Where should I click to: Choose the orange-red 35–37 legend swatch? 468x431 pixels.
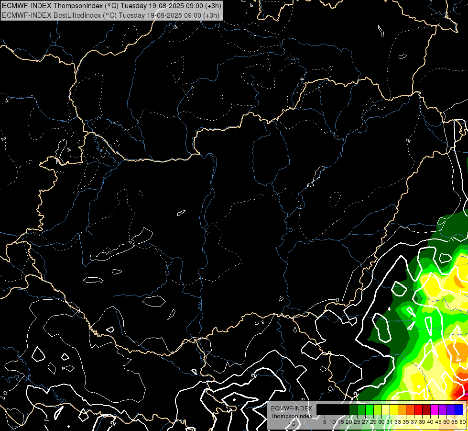coord(410,410)
